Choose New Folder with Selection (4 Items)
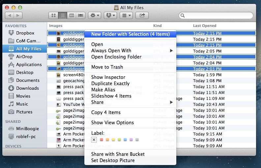The image size is (261, 168). (x=130, y=34)
